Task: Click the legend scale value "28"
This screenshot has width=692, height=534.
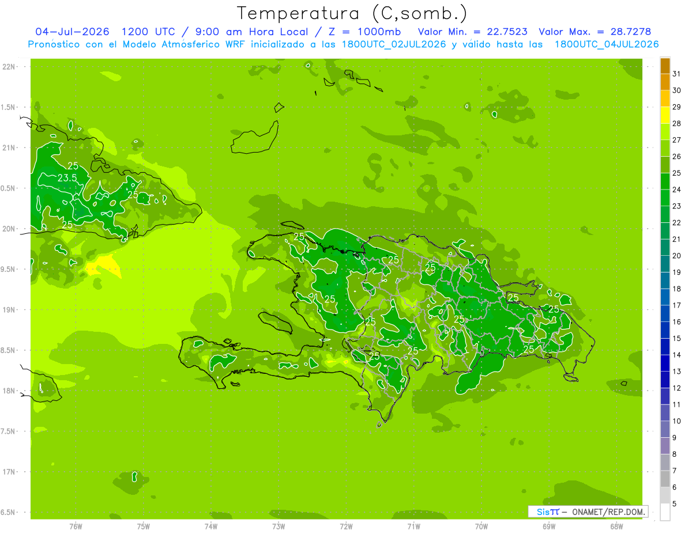Action: point(677,123)
